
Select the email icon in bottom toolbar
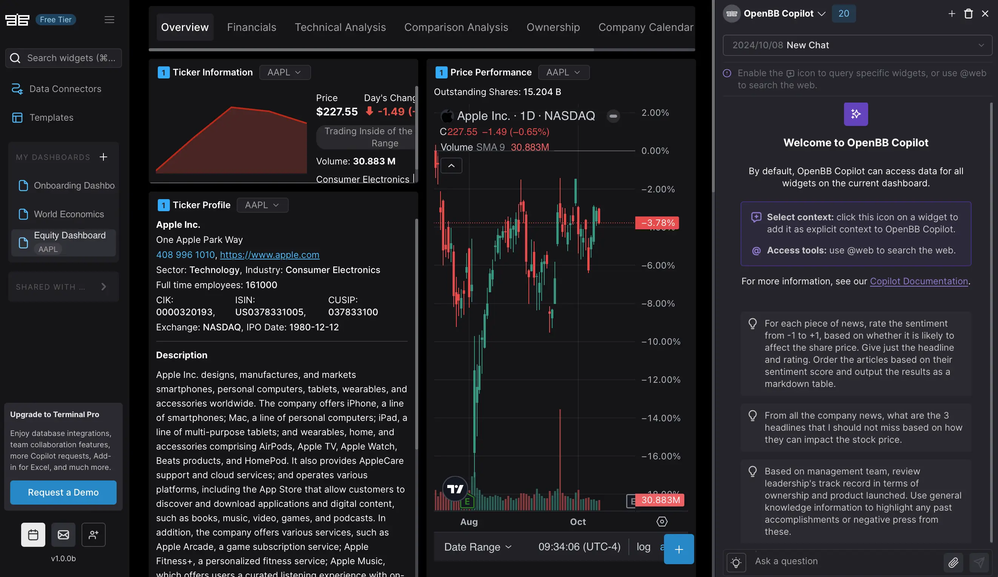coord(63,534)
